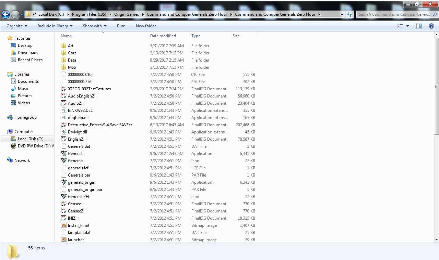439x260 pixels.
Task: Select Local Disk (C:) in sidebar
Action: (31, 139)
